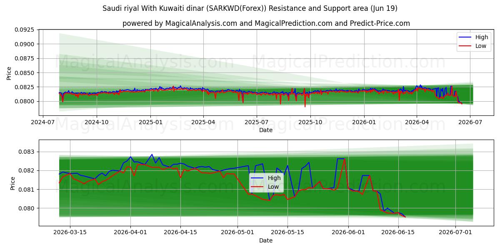The width and height of the screenshot is (500, 250).
Task: Click the 2025-04 date tick on the upper chart
Action: (x=203, y=122)
